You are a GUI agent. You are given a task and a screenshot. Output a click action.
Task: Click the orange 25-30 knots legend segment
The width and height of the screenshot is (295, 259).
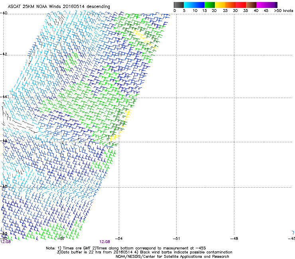click(230, 5)
